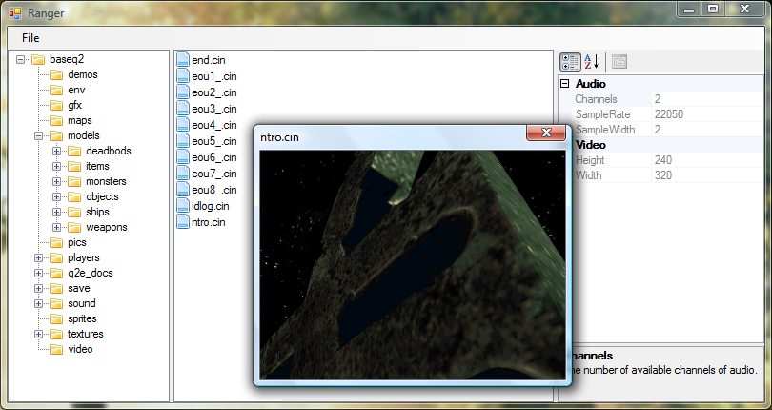
Task: Select the maps folder icon
Action: [56, 120]
